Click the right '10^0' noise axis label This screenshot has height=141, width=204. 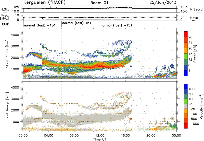click(184, 11)
